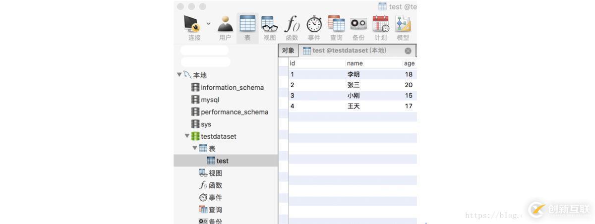Viewport: 595px width, 224px height.
Task: Click the sys database icon
Action: (195, 124)
